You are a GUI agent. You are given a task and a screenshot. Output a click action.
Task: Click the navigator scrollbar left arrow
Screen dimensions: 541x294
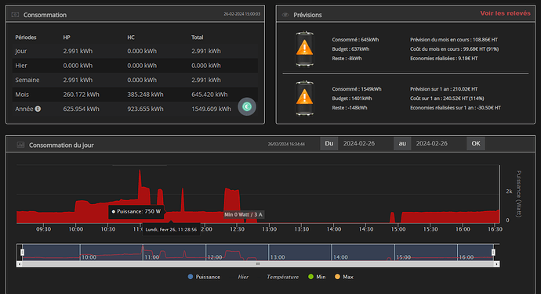tap(20, 264)
